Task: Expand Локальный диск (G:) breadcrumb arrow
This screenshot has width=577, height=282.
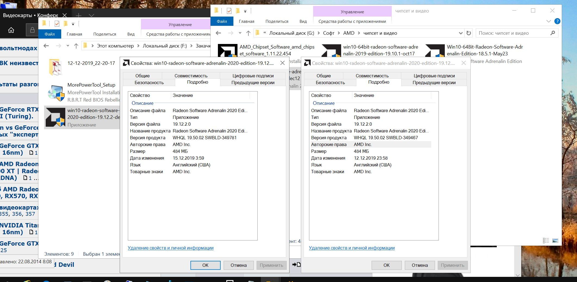Action: coord(319,33)
